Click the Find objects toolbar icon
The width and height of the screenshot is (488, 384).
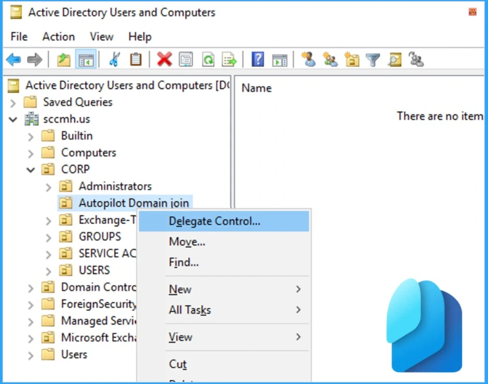(395, 59)
